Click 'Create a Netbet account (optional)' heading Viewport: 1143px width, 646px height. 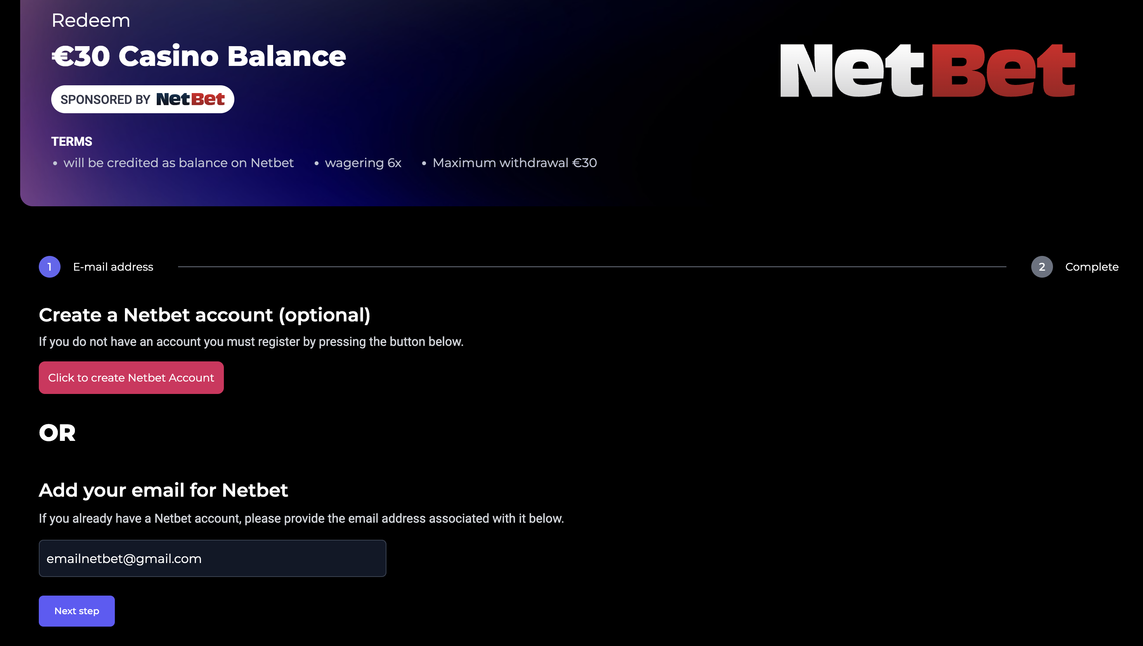point(204,315)
